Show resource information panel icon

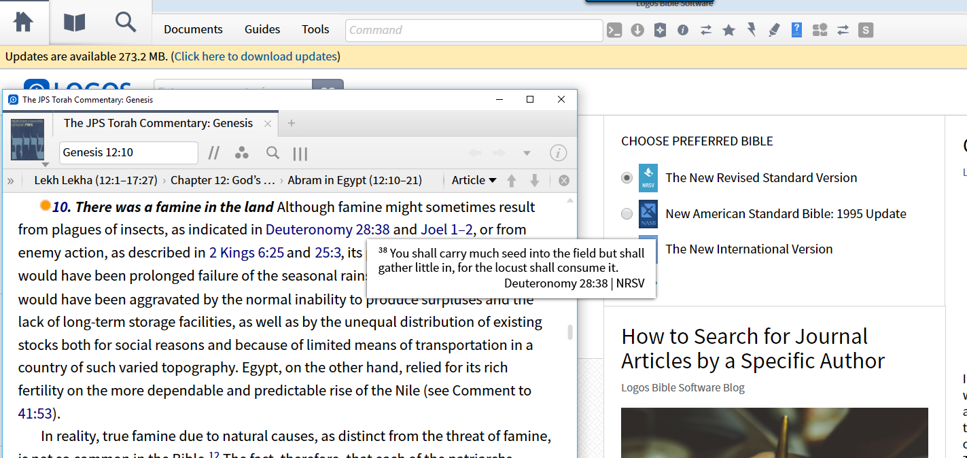558,153
